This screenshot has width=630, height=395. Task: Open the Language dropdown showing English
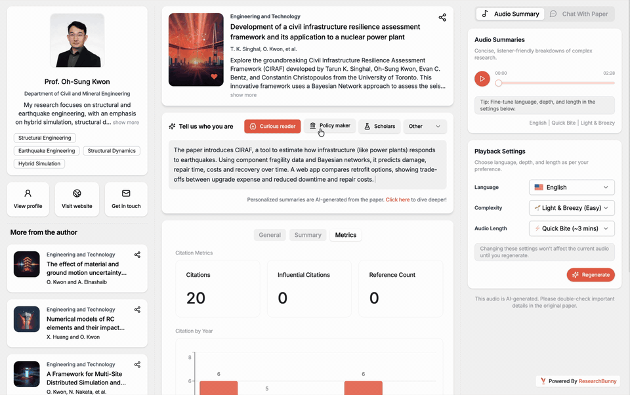[572, 187]
